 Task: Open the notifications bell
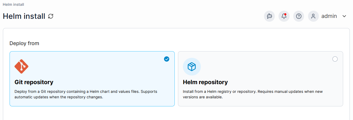pos(284,16)
